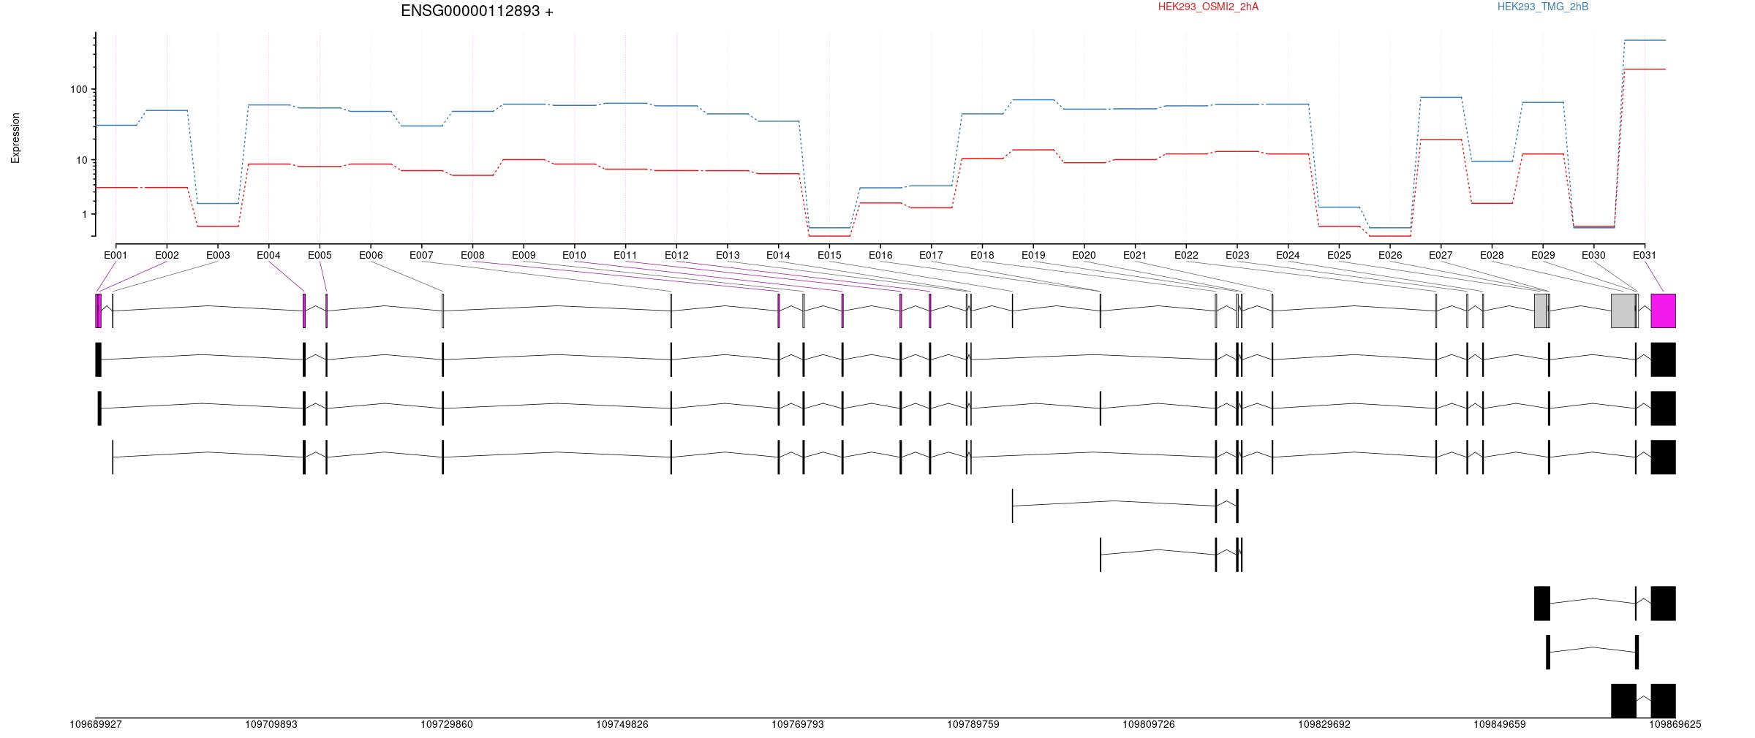Screen dimensions: 1755x738
Task: Click exon label E001
Action: 116,255
